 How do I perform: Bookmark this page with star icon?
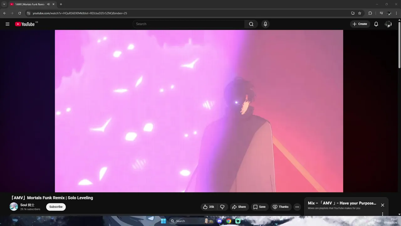(360, 13)
